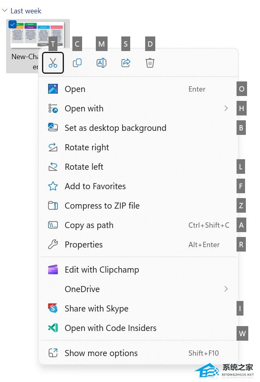Image resolution: width=260 pixels, height=382 pixels.
Task: Click Copy as path
Action: [89, 225]
